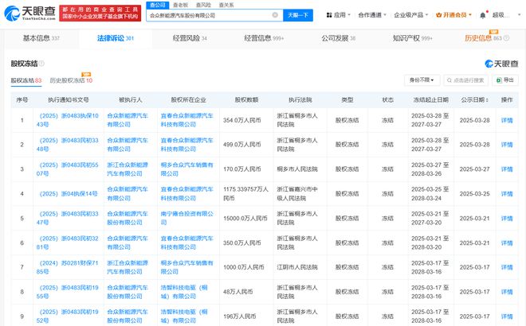Open 详情 for row 4
Image resolution: width=526 pixels, height=326 pixels.
pyautogui.click(x=507, y=194)
